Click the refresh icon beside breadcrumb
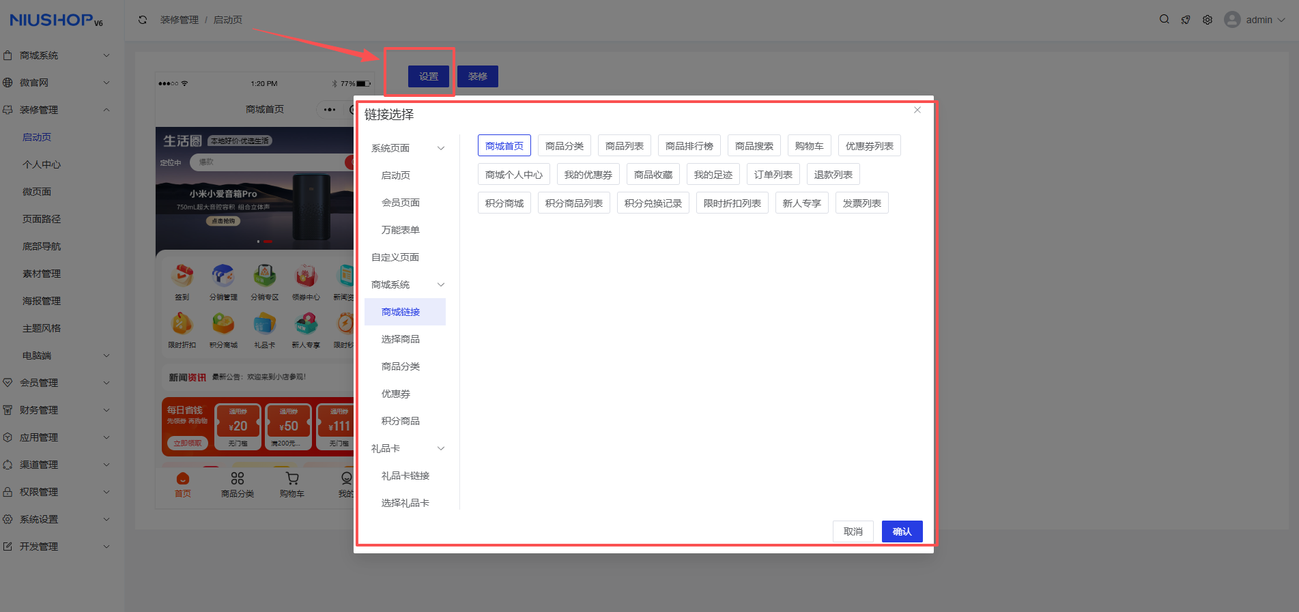1299x612 pixels. point(143,20)
